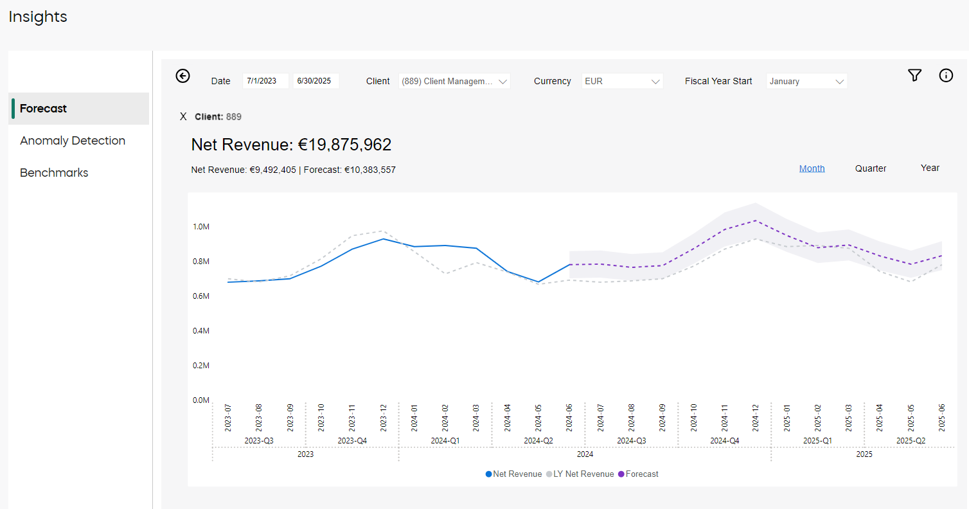Screen dimensions: 969x509
Task: Click the Forecast legend dot
Action: coord(621,474)
